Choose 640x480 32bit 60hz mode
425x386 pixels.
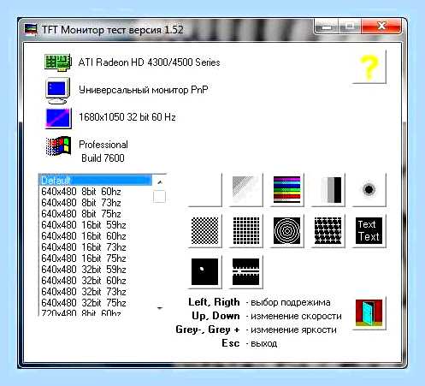tap(95, 281)
